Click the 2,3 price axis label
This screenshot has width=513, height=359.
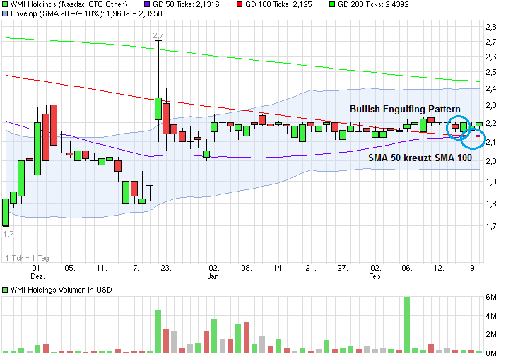click(x=491, y=106)
